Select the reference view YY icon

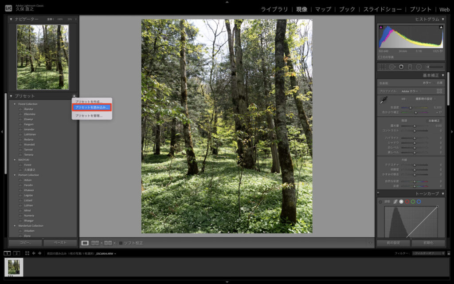[x=108, y=243]
